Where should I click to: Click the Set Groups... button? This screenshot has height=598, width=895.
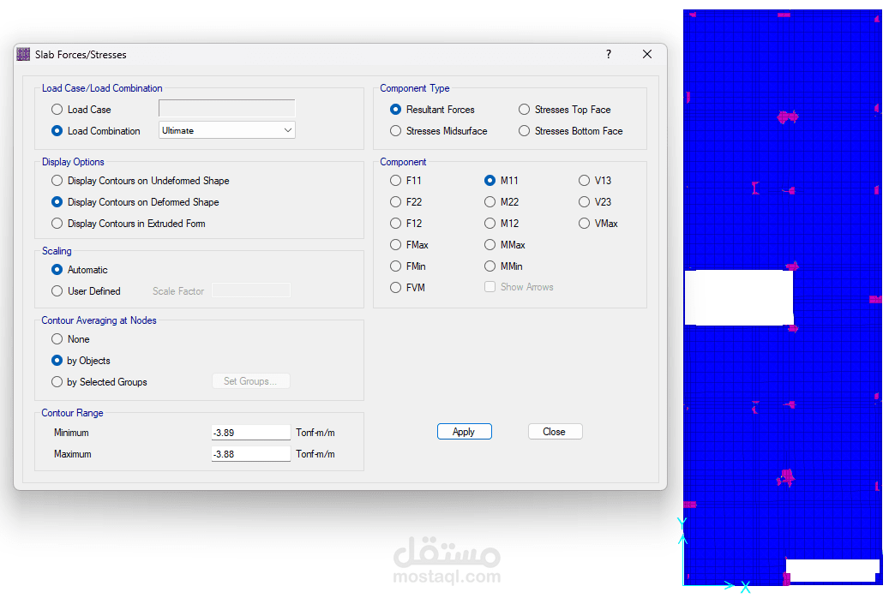point(250,381)
